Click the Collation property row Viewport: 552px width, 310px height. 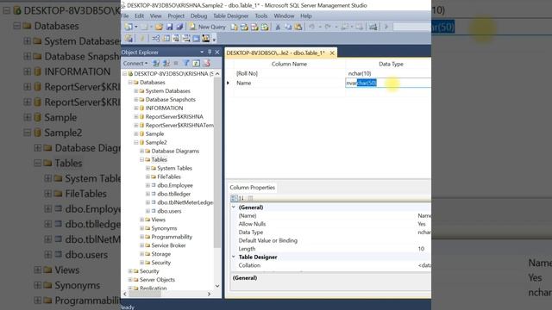pyautogui.click(x=331, y=265)
